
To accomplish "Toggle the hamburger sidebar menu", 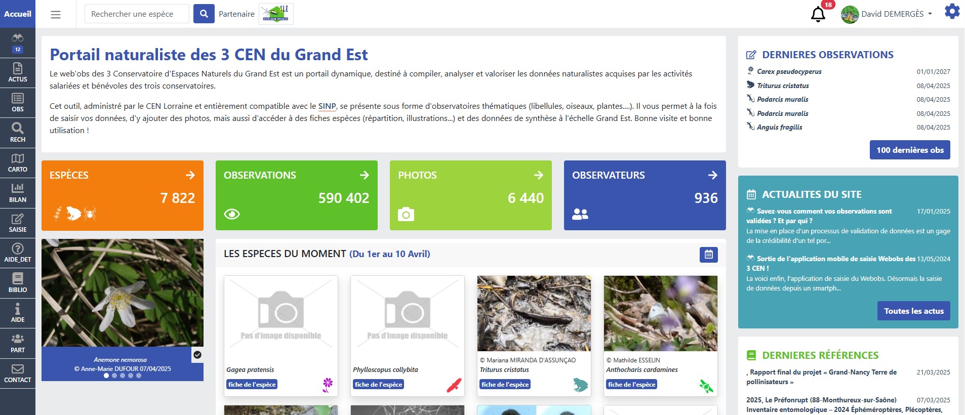I will point(56,15).
